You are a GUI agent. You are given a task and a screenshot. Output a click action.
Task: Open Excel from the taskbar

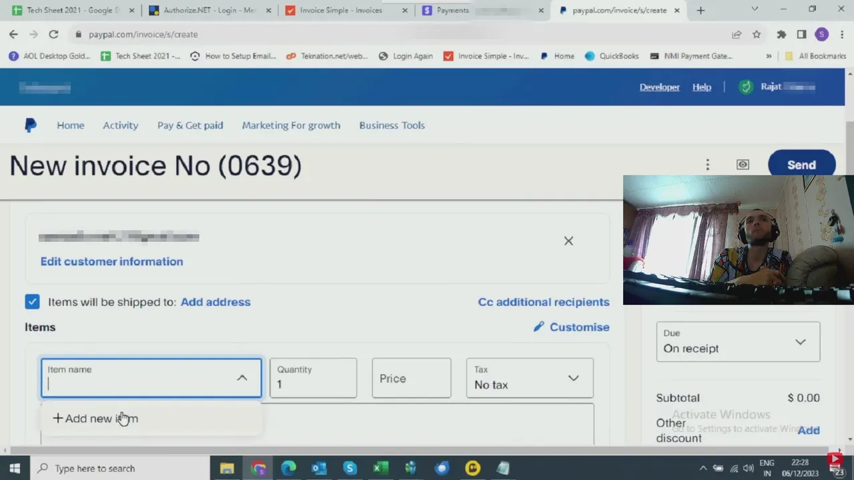tap(380, 468)
